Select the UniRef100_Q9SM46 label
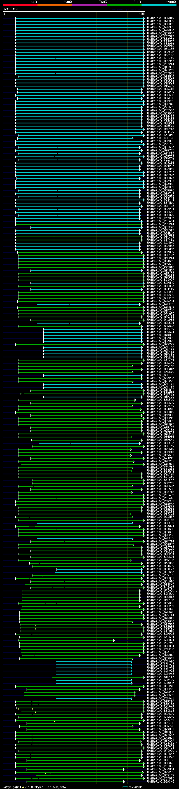The width and height of the screenshot is (179, 789). click(161, 77)
